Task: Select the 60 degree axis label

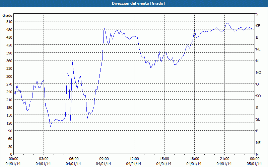Action: pyautogui.click(x=10, y=139)
